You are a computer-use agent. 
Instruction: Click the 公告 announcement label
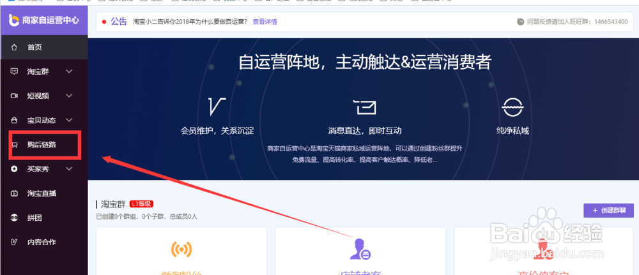(119, 22)
